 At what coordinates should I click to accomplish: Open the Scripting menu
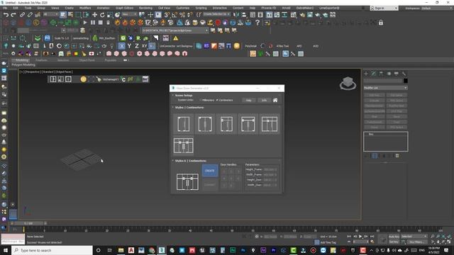tap(201, 8)
